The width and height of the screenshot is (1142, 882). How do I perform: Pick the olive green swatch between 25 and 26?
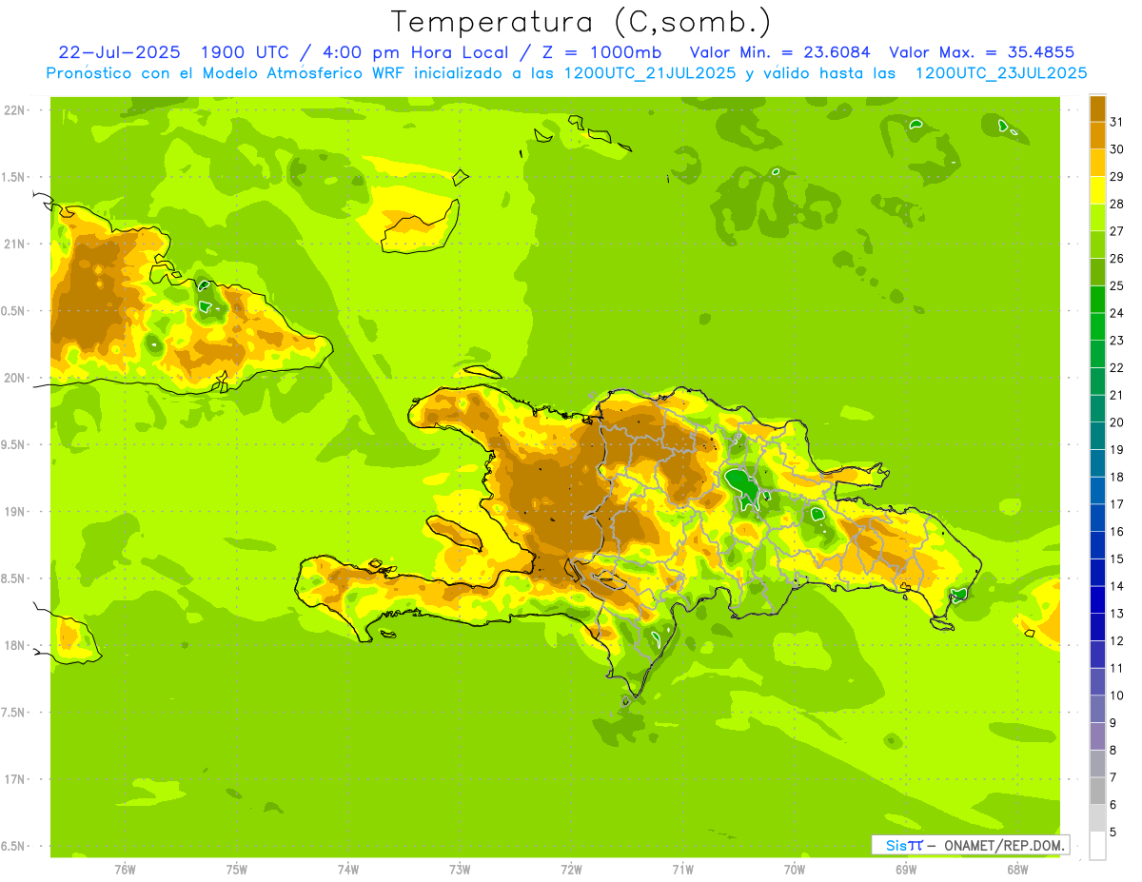coord(1097,272)
